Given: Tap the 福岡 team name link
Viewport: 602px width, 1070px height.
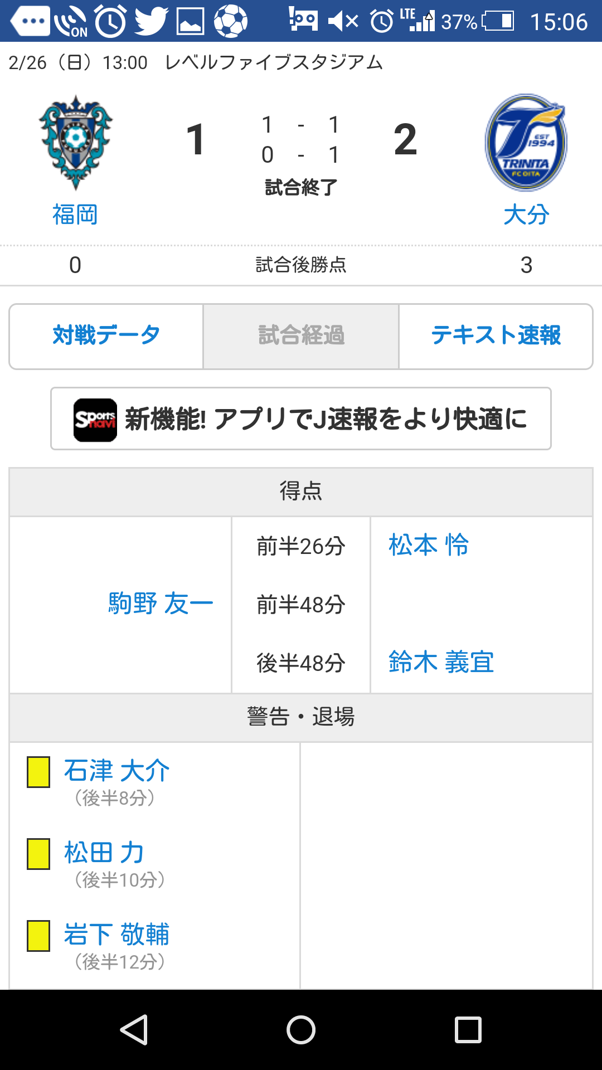Looking at the screenshot, I should 75,215.
